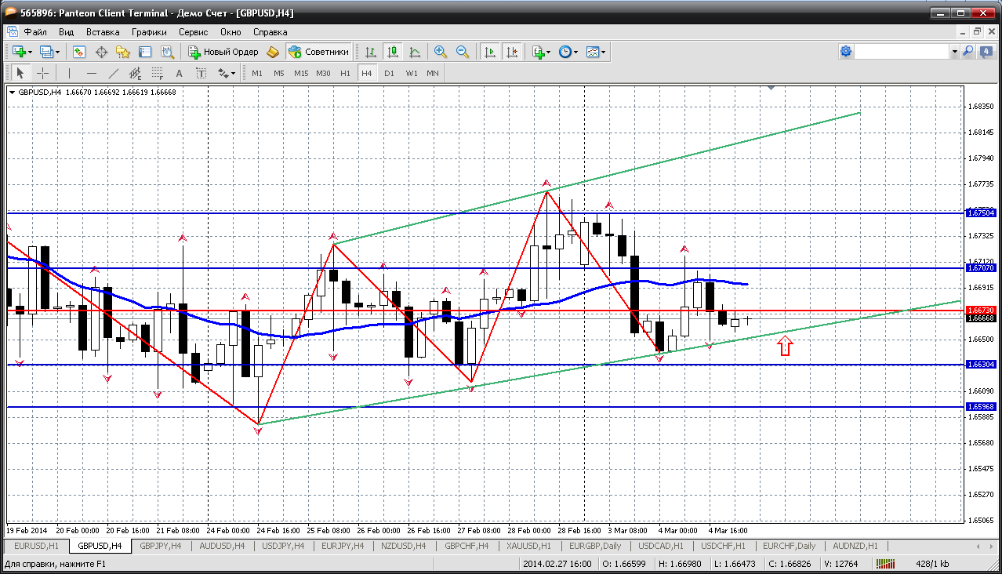1002x574 pixels.
Task: Switch timeframe to M5
Action: (279, 73)
